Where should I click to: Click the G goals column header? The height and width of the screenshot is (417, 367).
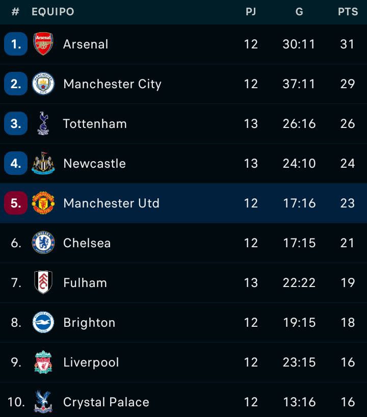click(x=299, y=12)
